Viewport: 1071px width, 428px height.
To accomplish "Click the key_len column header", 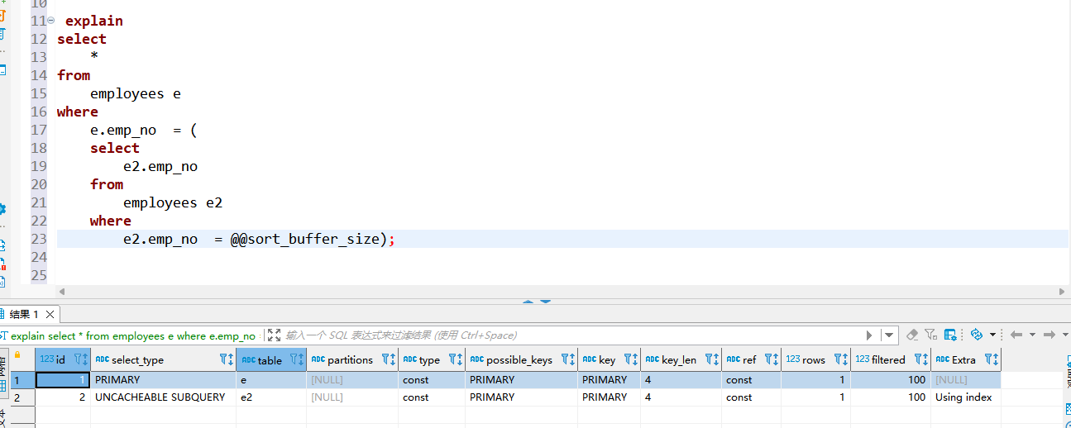I will pos(679,360).
